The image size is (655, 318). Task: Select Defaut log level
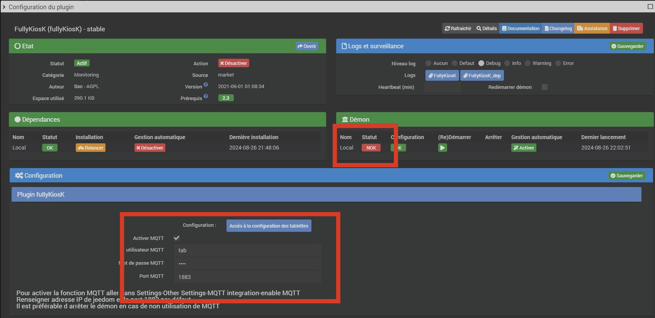[454, 63]
